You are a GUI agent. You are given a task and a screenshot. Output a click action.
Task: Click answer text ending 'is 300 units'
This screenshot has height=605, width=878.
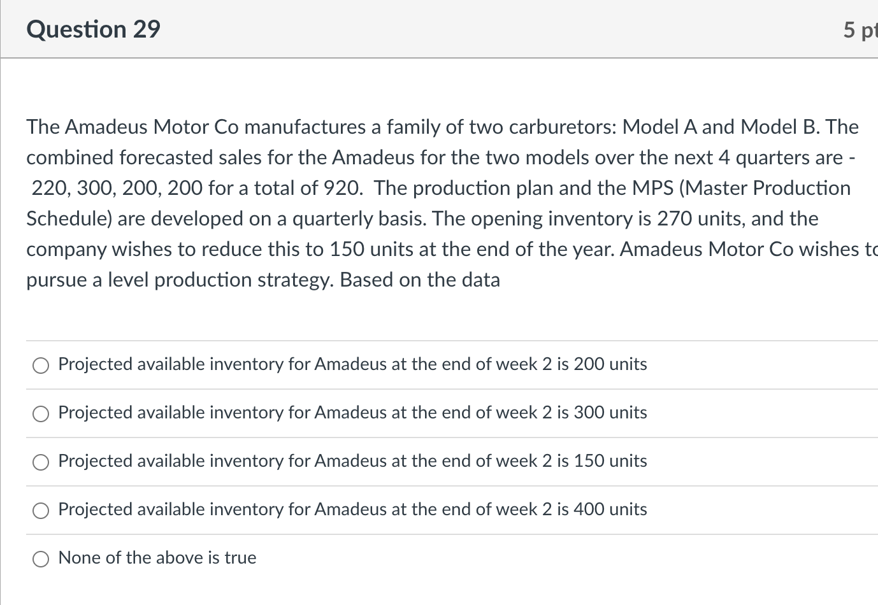pyautogui.click(x=352, y=413)
